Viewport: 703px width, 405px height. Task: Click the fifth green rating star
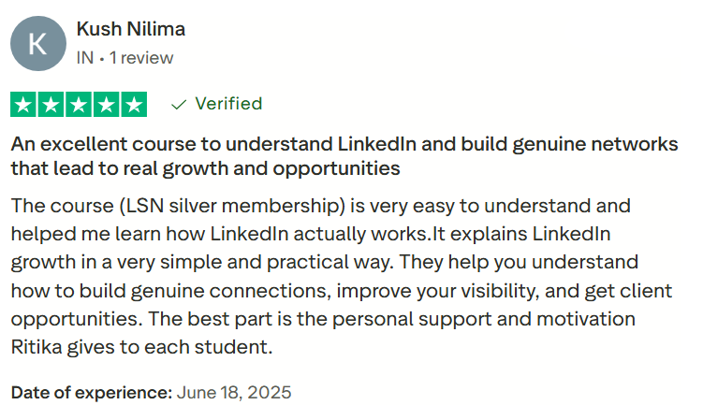click(134, 104)
